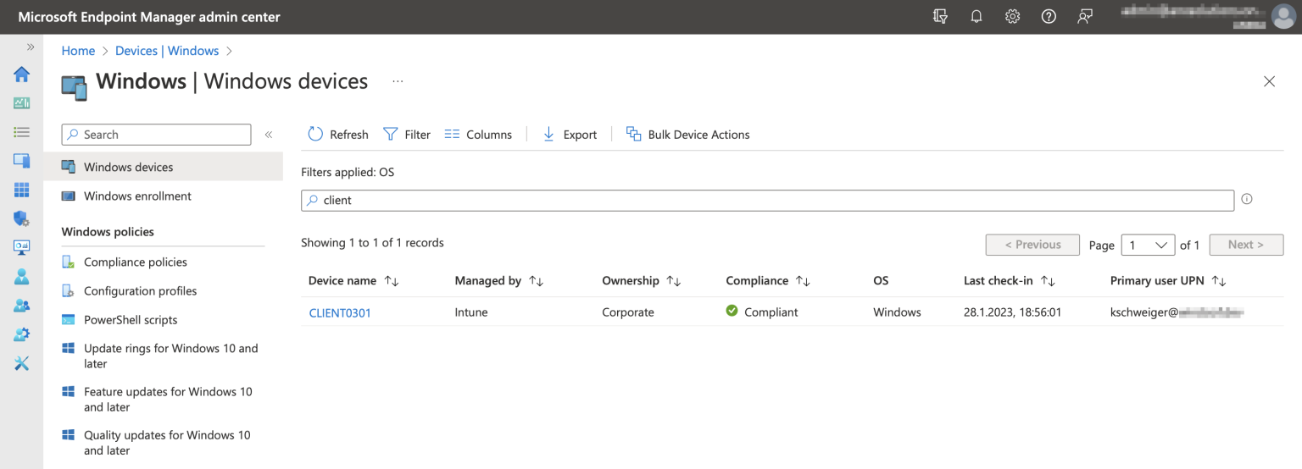Click the 'Filters applied: OS' text

click(348, 172)
